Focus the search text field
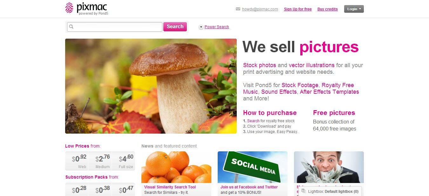 (x=115, y=27)
